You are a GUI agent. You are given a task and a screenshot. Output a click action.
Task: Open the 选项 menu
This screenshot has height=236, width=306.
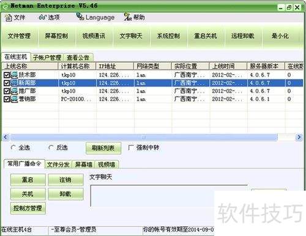49,17
